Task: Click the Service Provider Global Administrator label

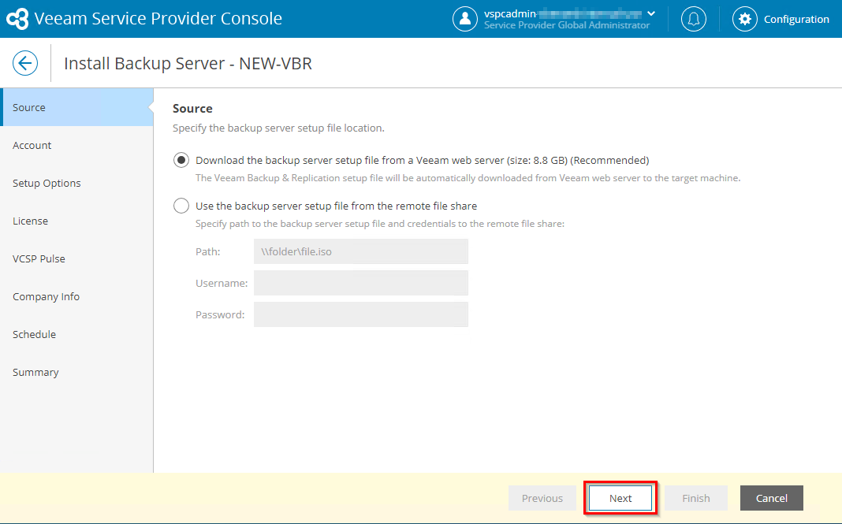Action: (x=567, y=25)
